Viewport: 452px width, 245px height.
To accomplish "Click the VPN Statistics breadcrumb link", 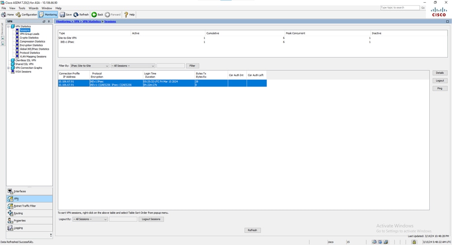I will (x=91, y=21).
